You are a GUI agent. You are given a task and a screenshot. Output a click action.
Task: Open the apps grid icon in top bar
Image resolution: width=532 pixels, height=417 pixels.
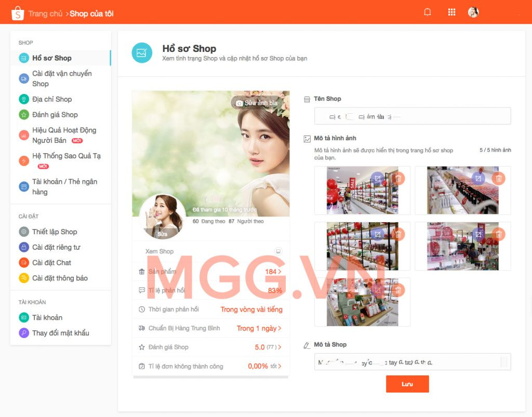point(451,11)
